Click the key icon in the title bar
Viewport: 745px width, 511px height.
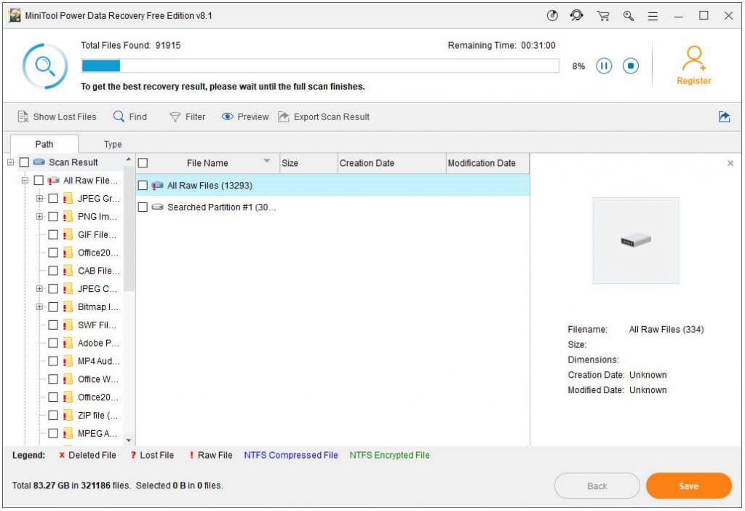(628, 16)
